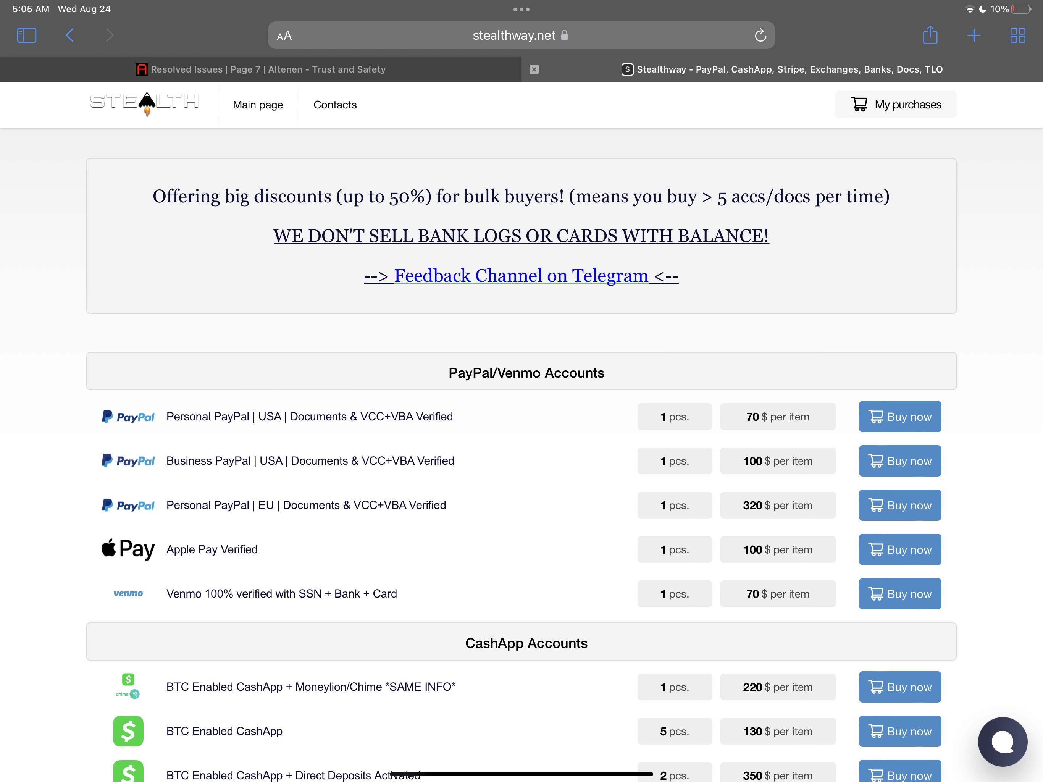This screenshot has width=1043, height=782.
Task: Open the AA reader text-size menu
Action: pos(284,36)
